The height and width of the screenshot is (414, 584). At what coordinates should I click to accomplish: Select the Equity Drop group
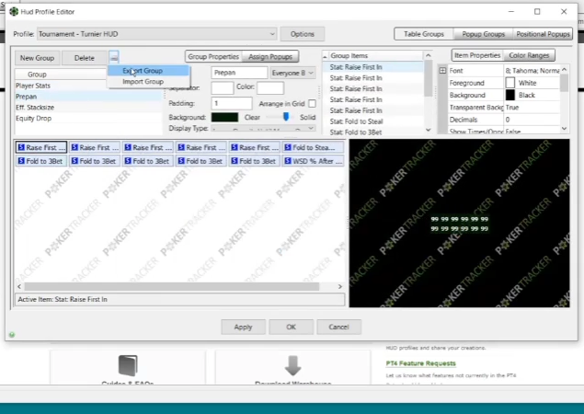pyautogui.click(x=88, y=118)
